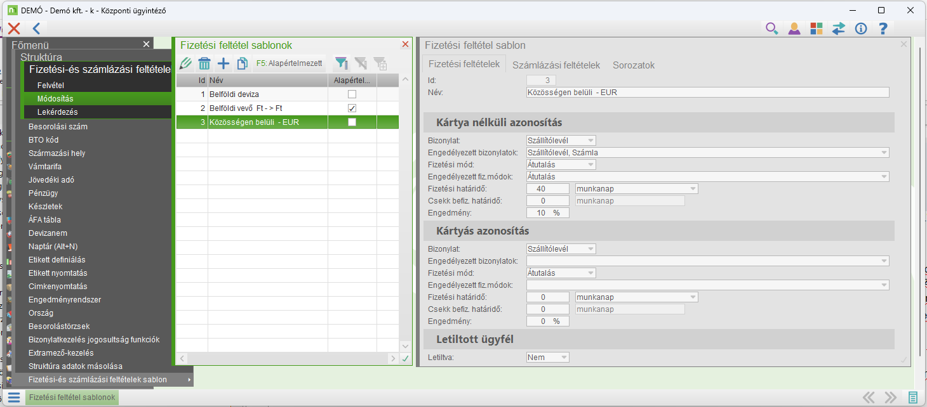Uncheck default checkbox for Belföldi vevő Ft -> Ft

352,108
